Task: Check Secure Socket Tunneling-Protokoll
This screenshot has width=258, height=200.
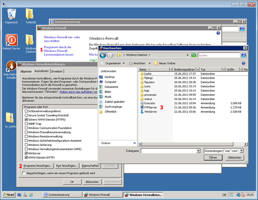Action: [x=26, y=115]
